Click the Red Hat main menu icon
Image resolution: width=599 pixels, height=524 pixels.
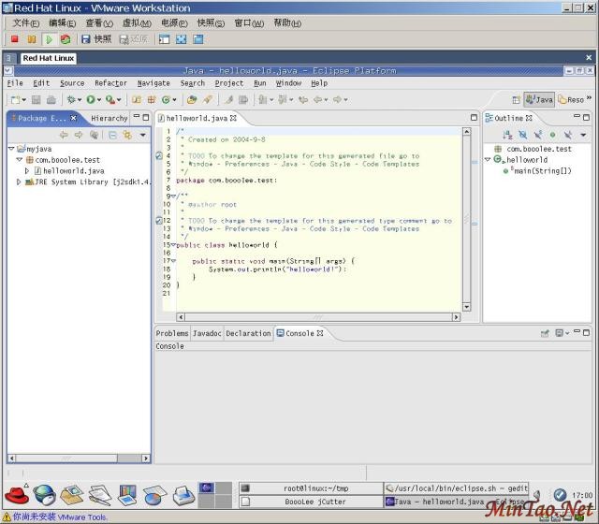[16, 494]
